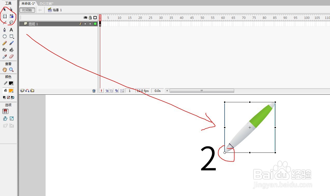This screenshot has width=330, height=196.
Task: Choose the Rotate and Skew option
Action: point(5,119)
